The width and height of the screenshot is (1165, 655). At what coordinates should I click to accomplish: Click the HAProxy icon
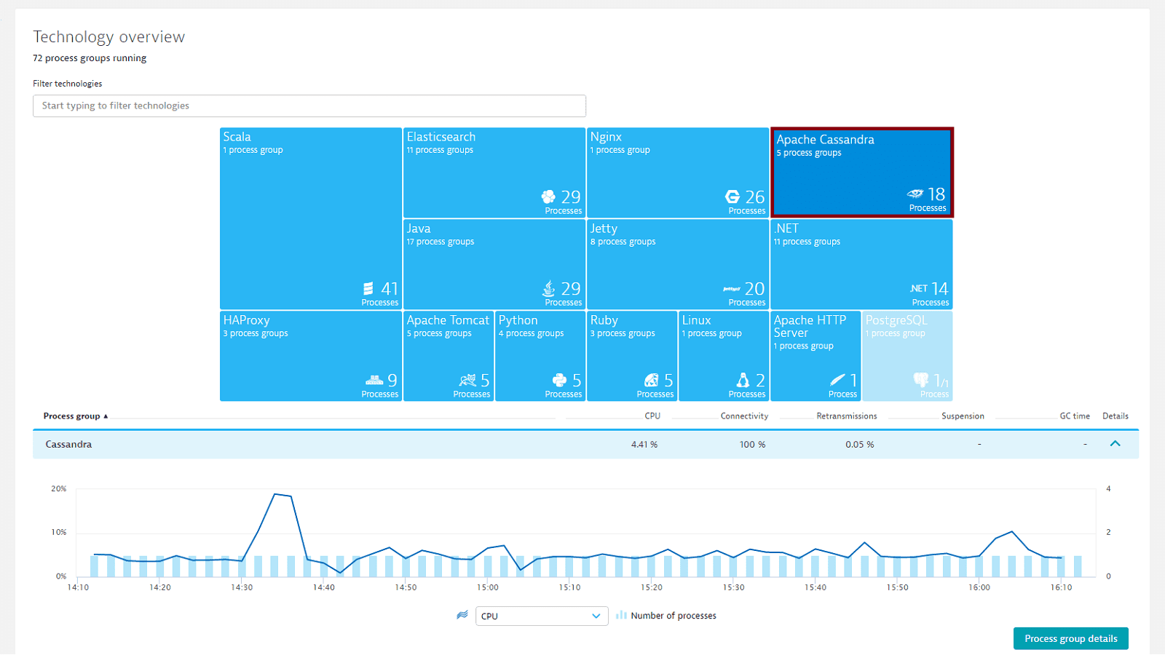click(374, 380)
